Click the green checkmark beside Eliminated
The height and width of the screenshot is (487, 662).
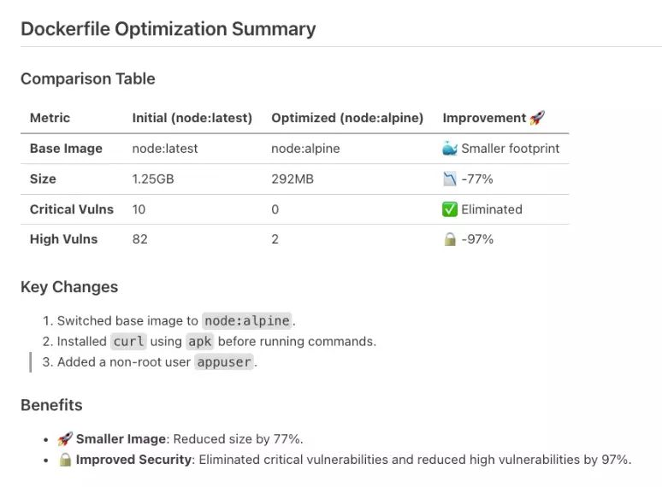(x=450, y=209)
